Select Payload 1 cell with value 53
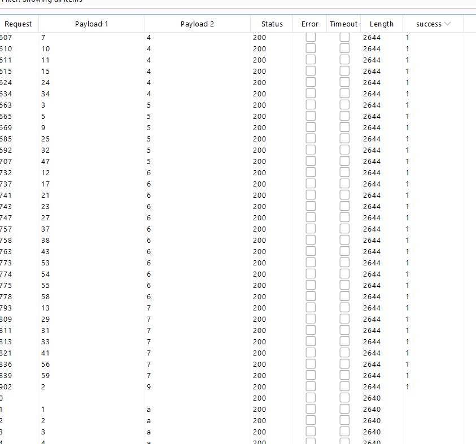Viewport: 476px width, 444px height. [x=46, y=263]
